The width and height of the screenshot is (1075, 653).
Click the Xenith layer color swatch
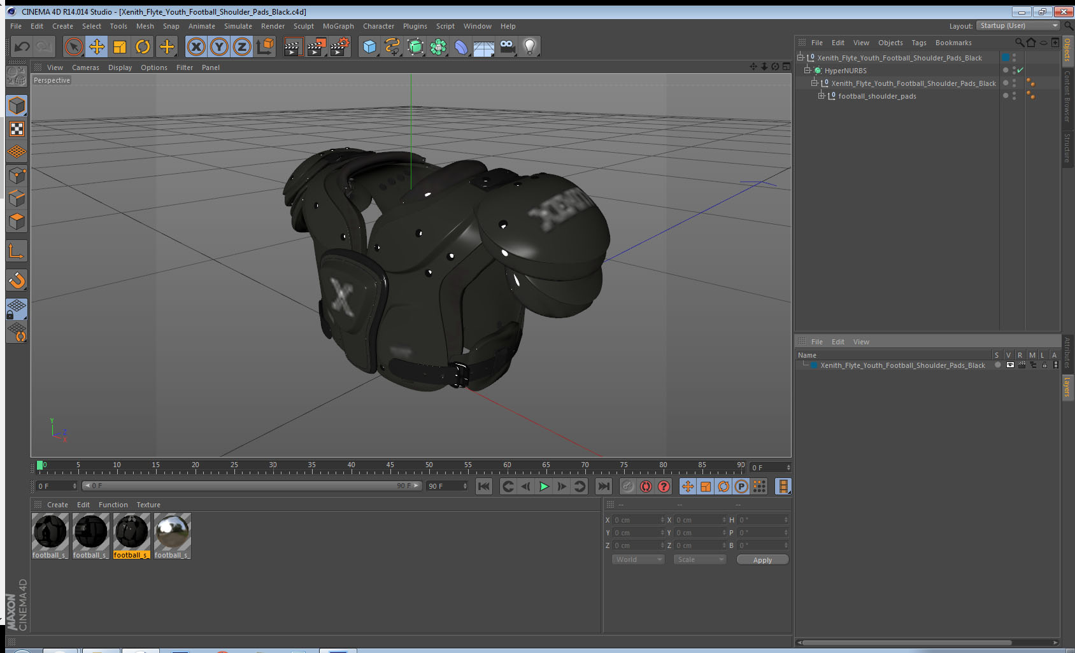coord(814,365)
